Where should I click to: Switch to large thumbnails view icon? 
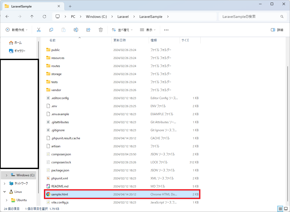pos(286,209)
